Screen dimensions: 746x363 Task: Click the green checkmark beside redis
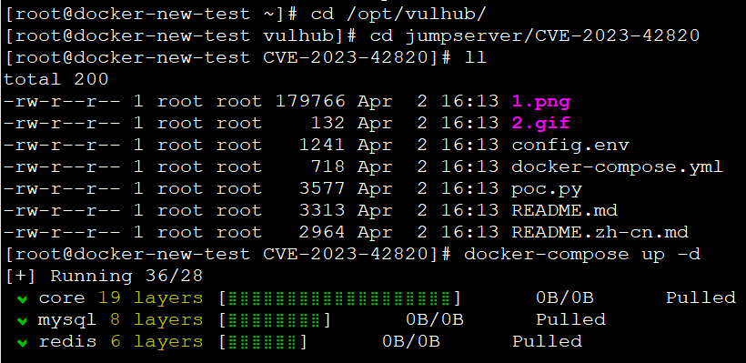point(22,343)
